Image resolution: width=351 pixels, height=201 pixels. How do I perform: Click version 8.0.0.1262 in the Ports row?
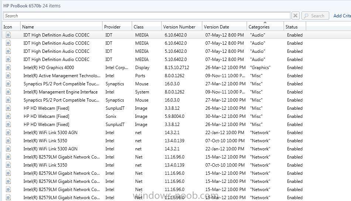click(x=175, y=76)
